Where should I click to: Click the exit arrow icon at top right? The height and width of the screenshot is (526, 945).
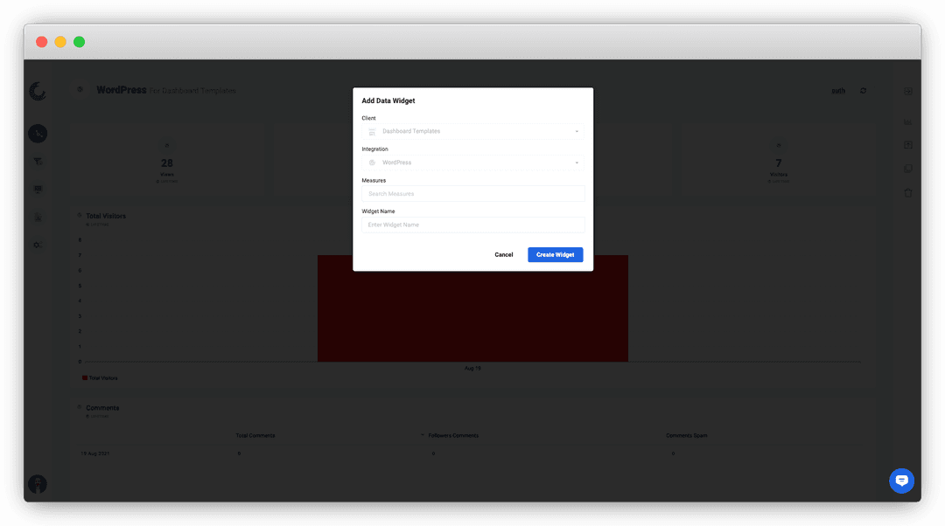(908, 91)
